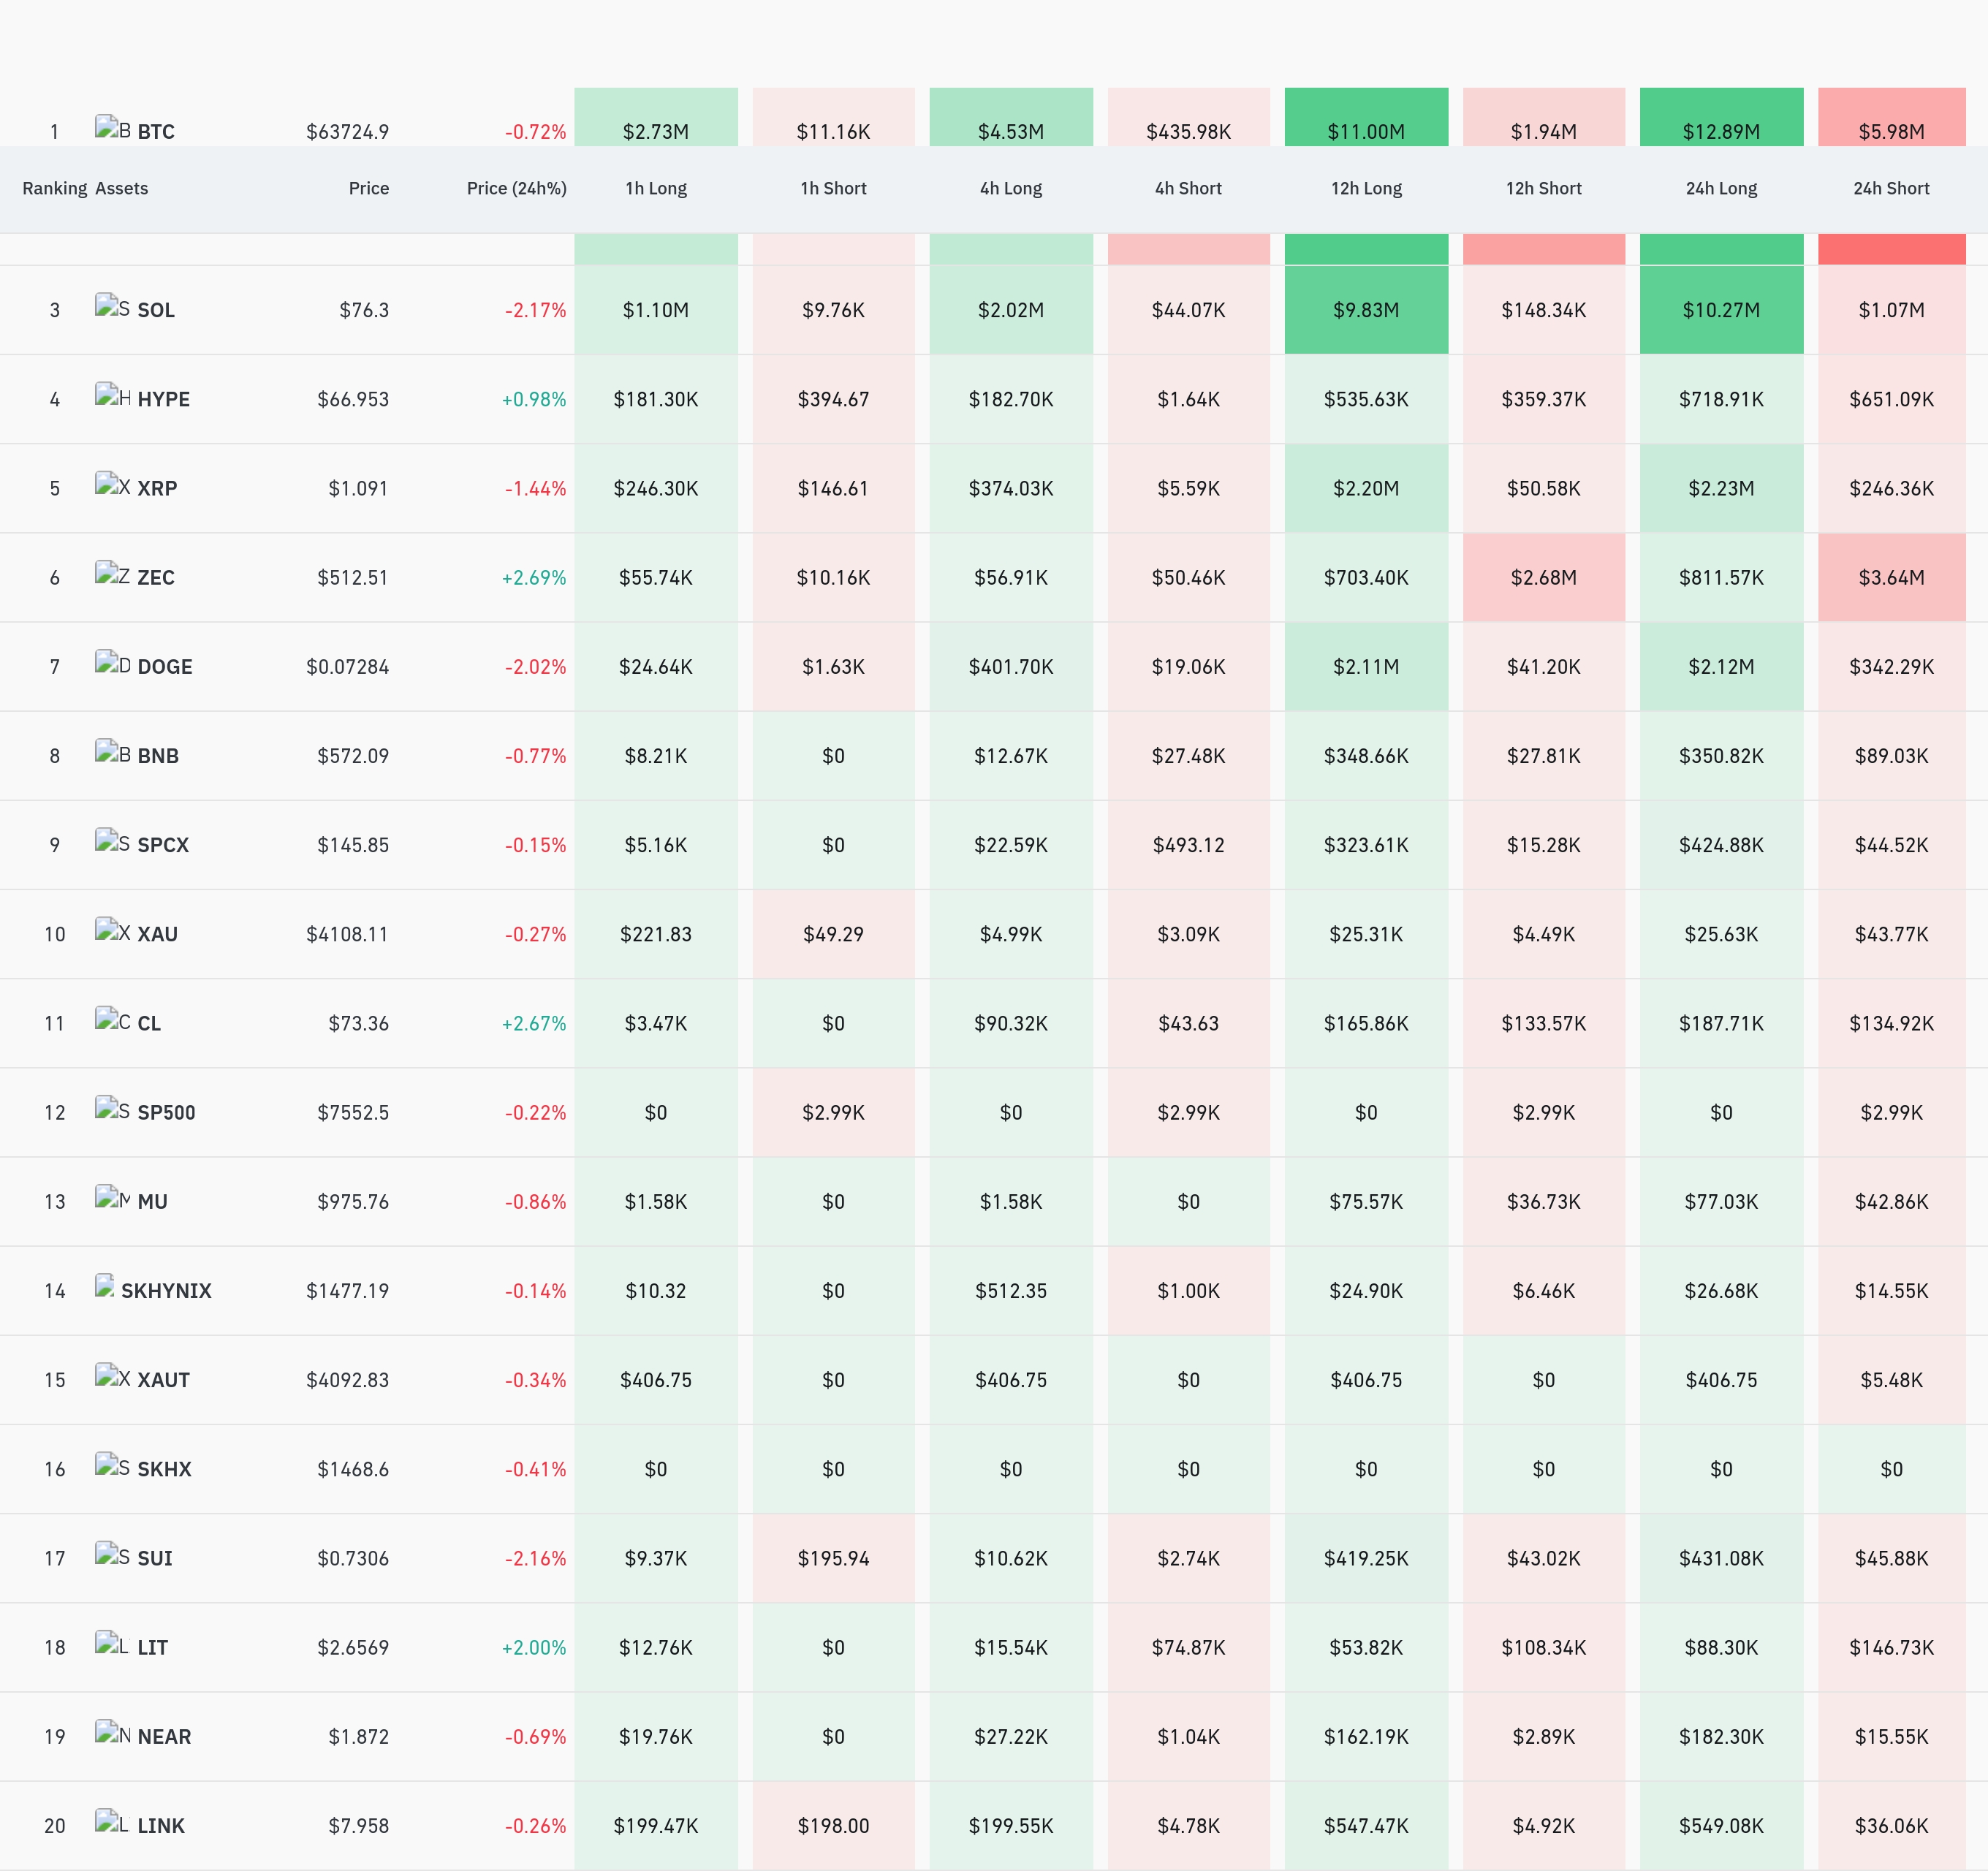The width and height of the screenshot is (1988, 1871).
Task: Select the XRP coin icon
Action: click(x=112, y=485)
